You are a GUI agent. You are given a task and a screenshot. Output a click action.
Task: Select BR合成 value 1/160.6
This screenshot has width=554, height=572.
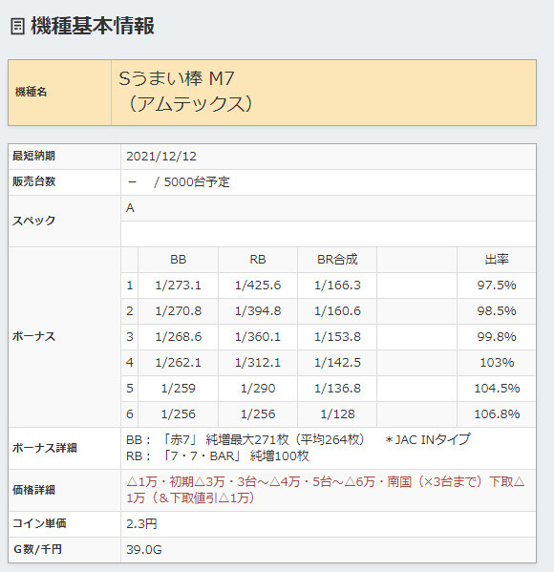pos(337,311)
